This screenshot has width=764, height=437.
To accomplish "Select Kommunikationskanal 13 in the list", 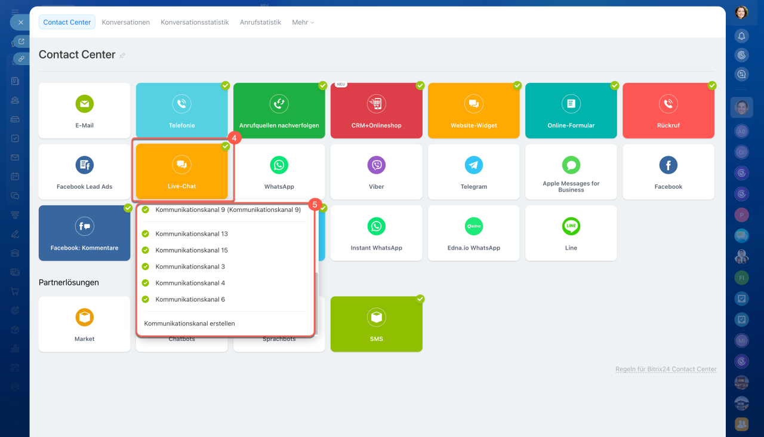I will [191, 234].
